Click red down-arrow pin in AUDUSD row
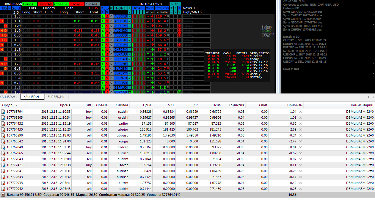This screenshot has height=208, width=375. tap(179, 35)
